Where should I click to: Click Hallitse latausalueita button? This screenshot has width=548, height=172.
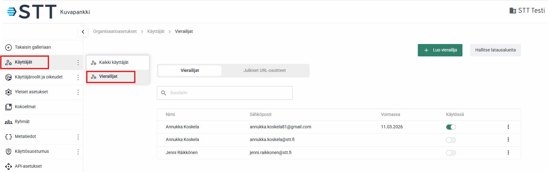pyautogui.click(x=495, y=50)
